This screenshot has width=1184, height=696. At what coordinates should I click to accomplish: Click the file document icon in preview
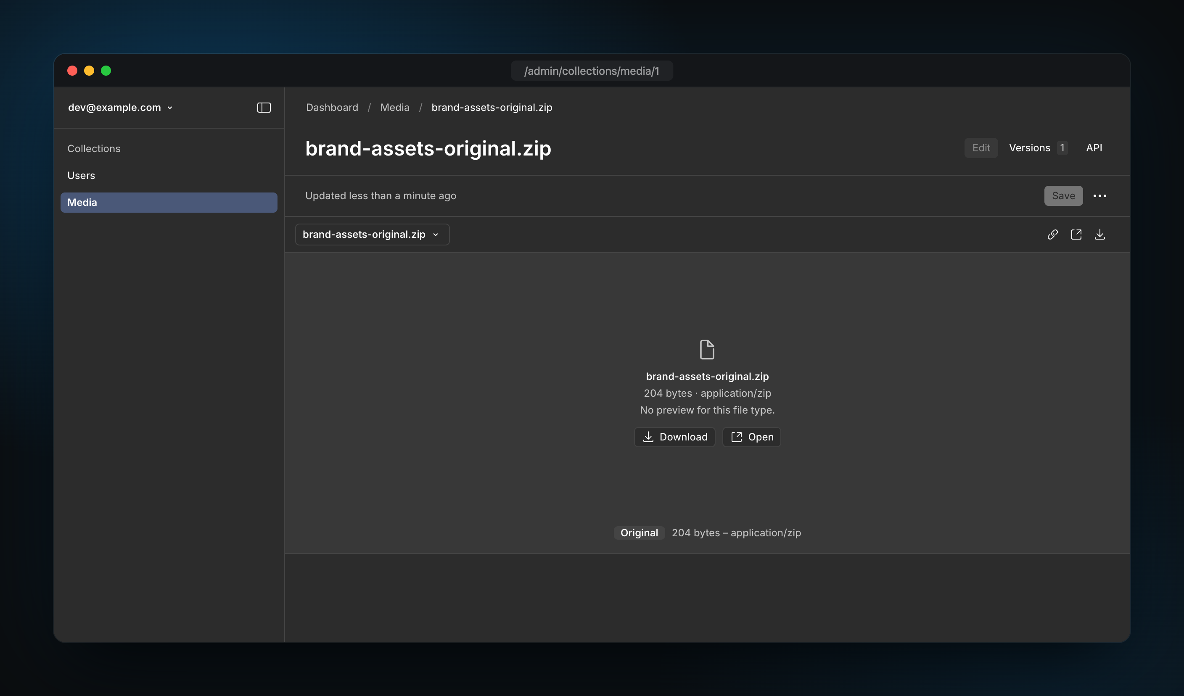[x=707, y=349]
